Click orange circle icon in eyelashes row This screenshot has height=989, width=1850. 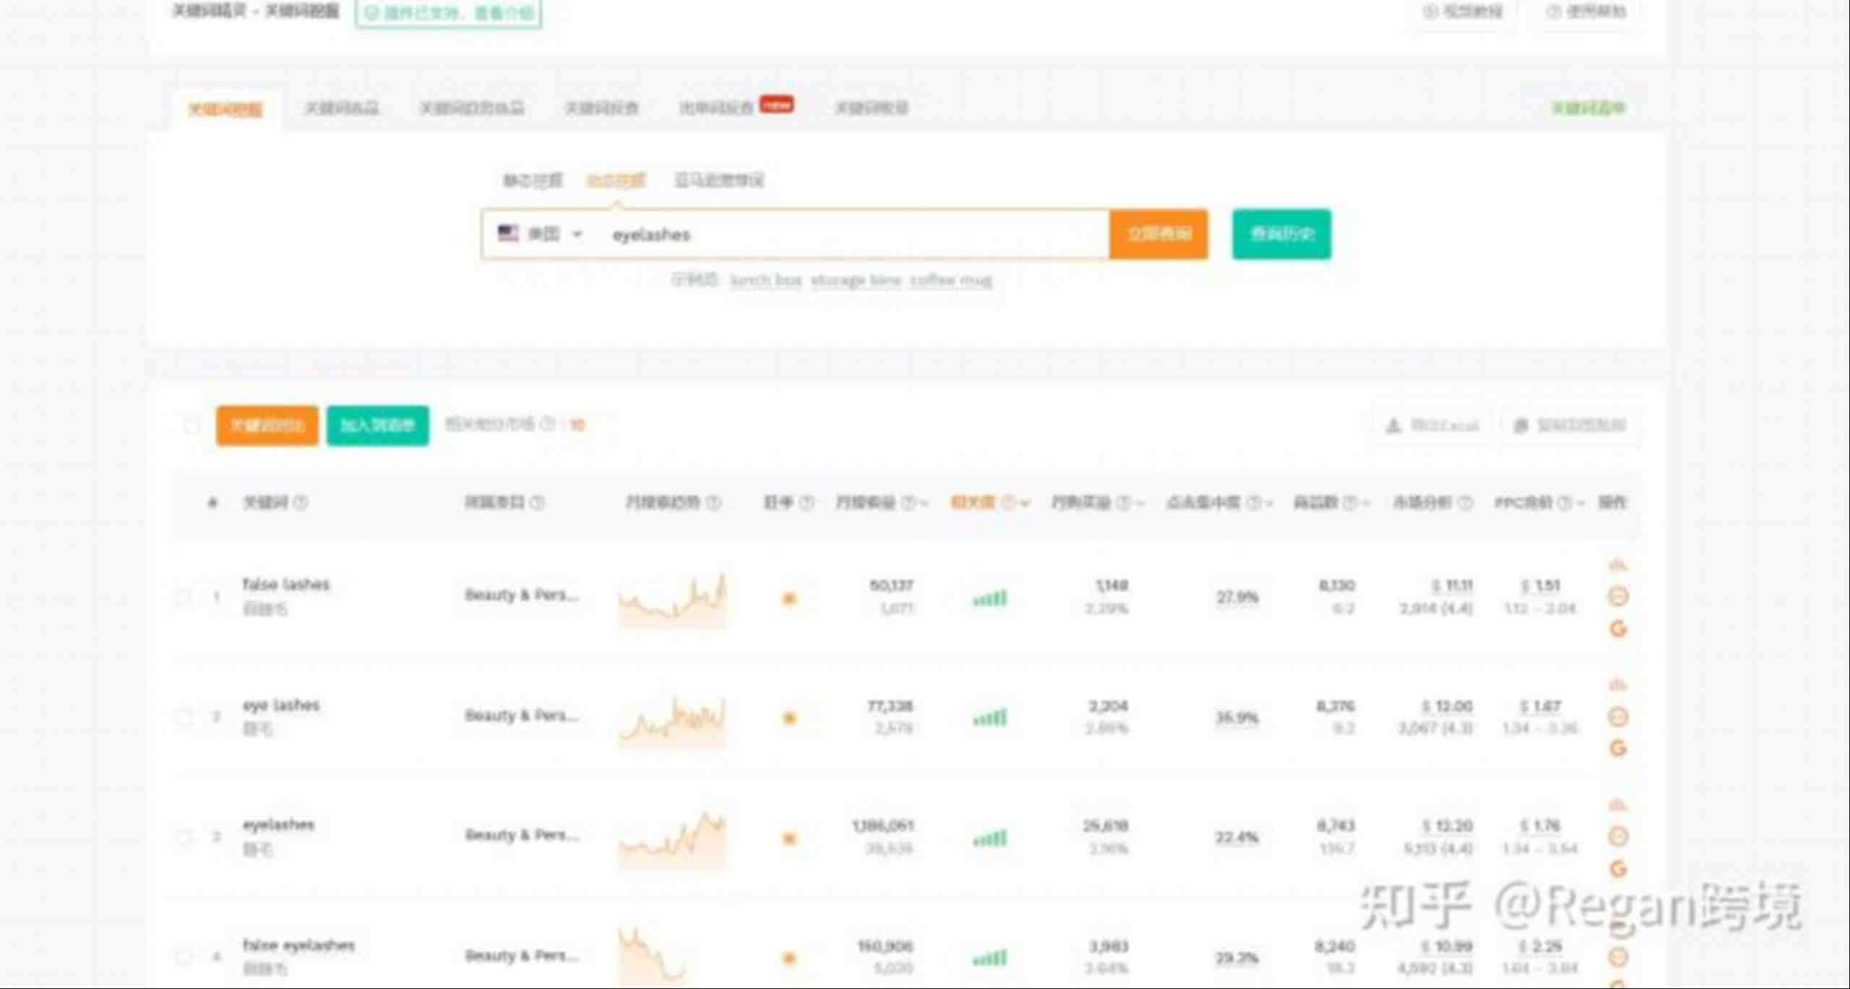tap(1618, 837)
